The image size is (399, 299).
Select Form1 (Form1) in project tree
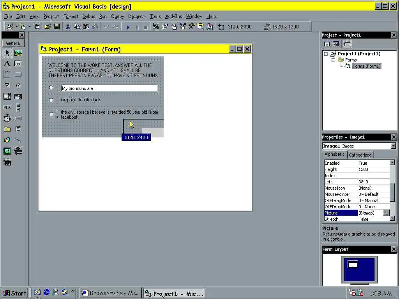pyautogui.click(x=366, y=66)
